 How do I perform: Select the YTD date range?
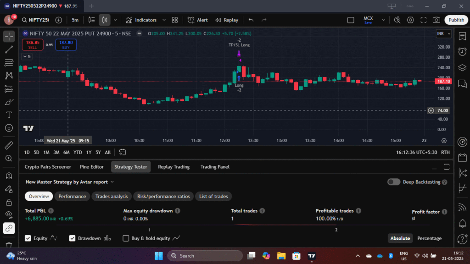[78, 152]
